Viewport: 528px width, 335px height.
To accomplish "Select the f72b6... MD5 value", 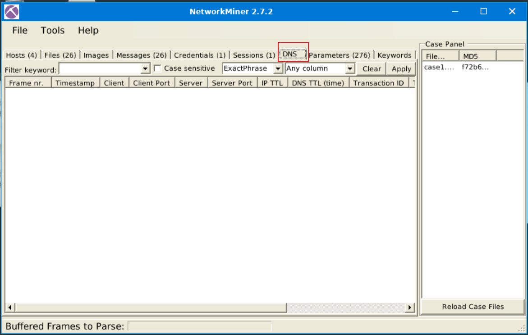I will click(475, 67).
